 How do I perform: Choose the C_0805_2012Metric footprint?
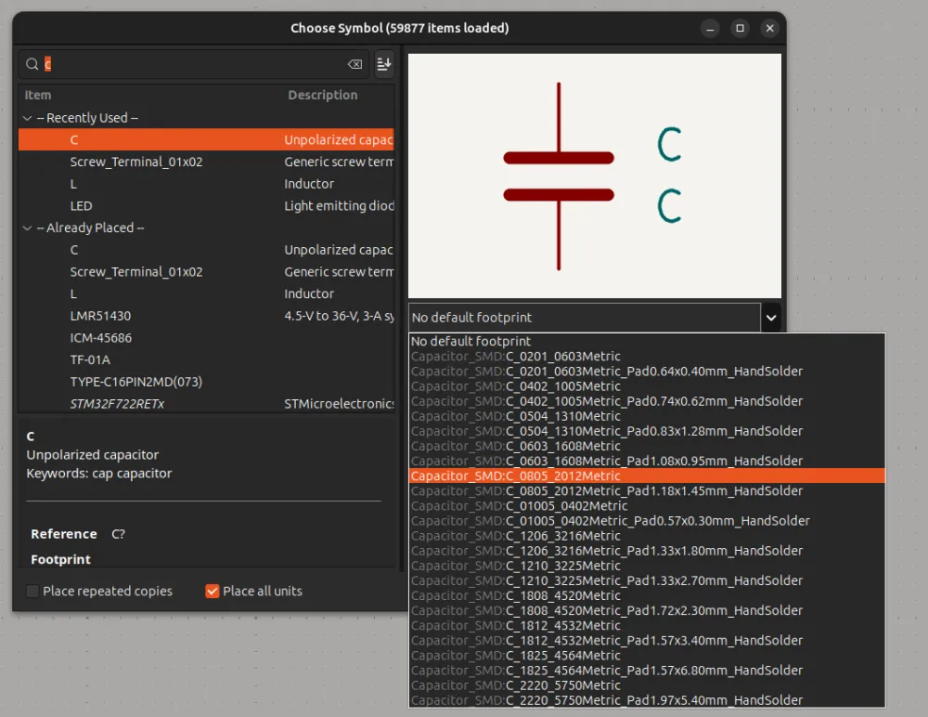click(558, 476)
